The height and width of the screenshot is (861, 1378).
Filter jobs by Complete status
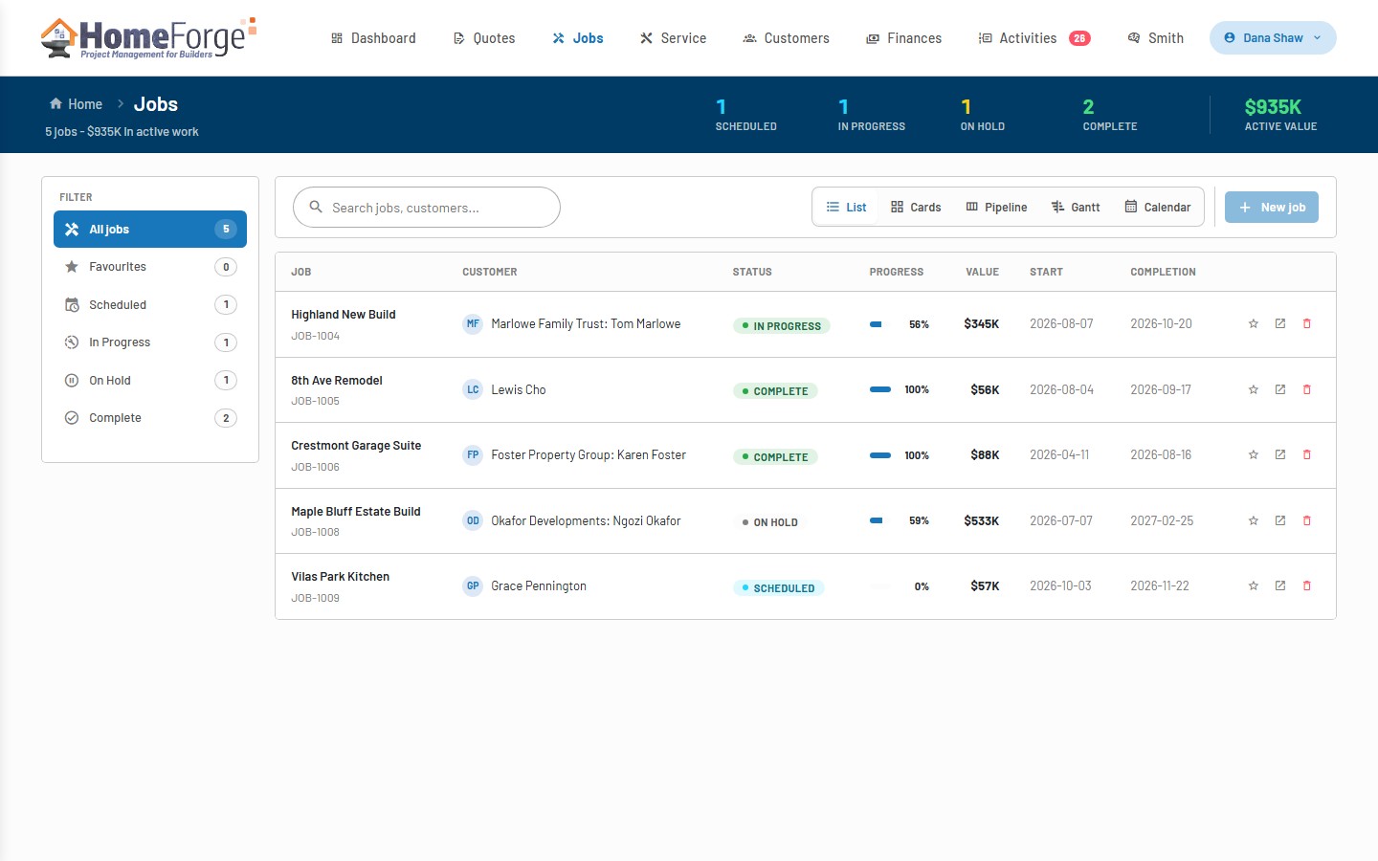pos(150,418)
